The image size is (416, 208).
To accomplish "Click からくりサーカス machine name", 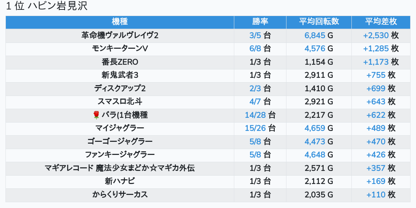I will [120, 195].
